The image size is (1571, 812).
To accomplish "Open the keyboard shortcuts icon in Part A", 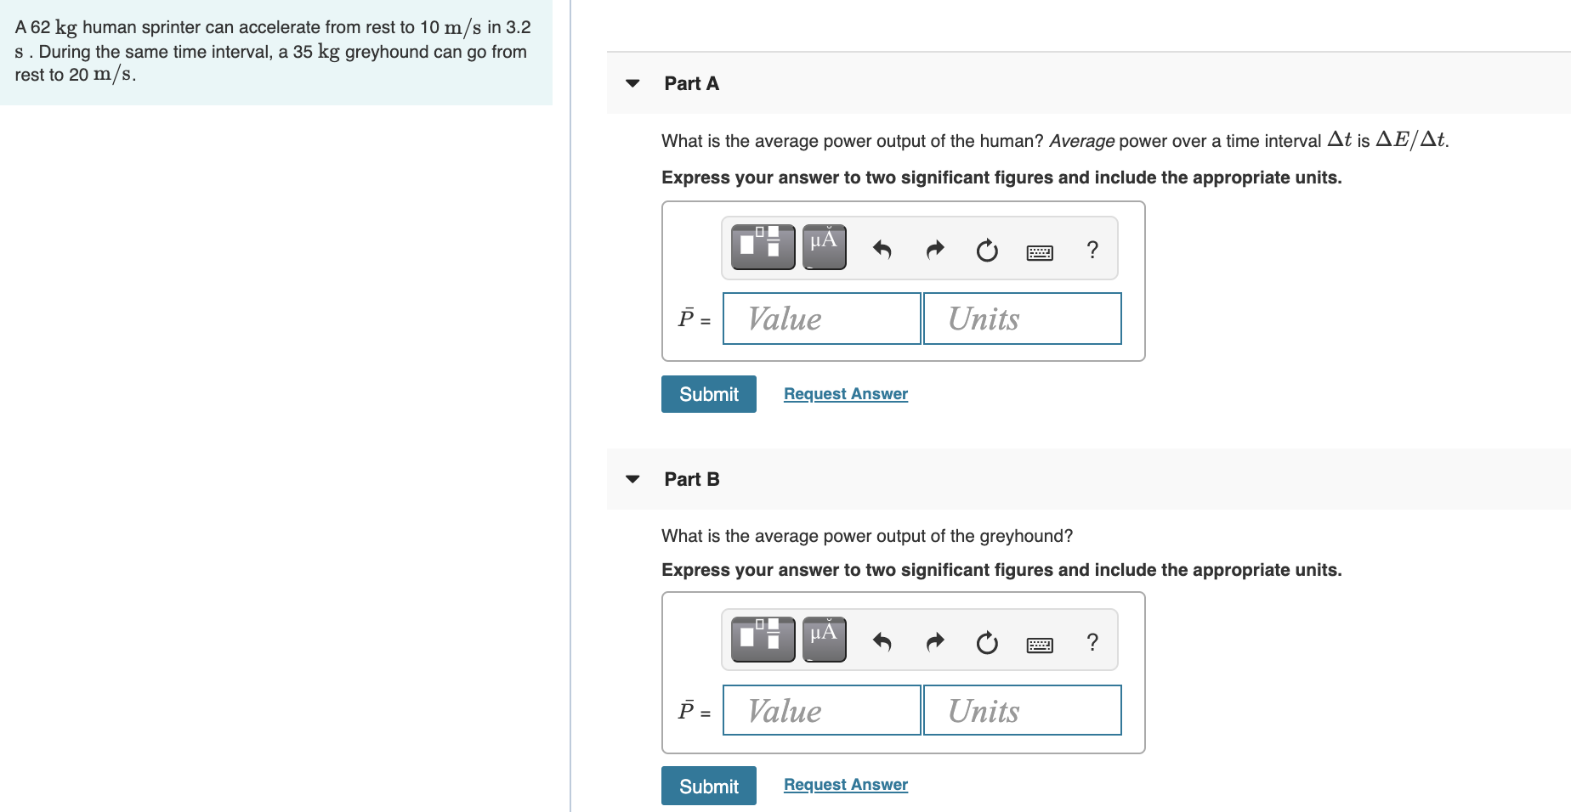I will point(1041,251).
